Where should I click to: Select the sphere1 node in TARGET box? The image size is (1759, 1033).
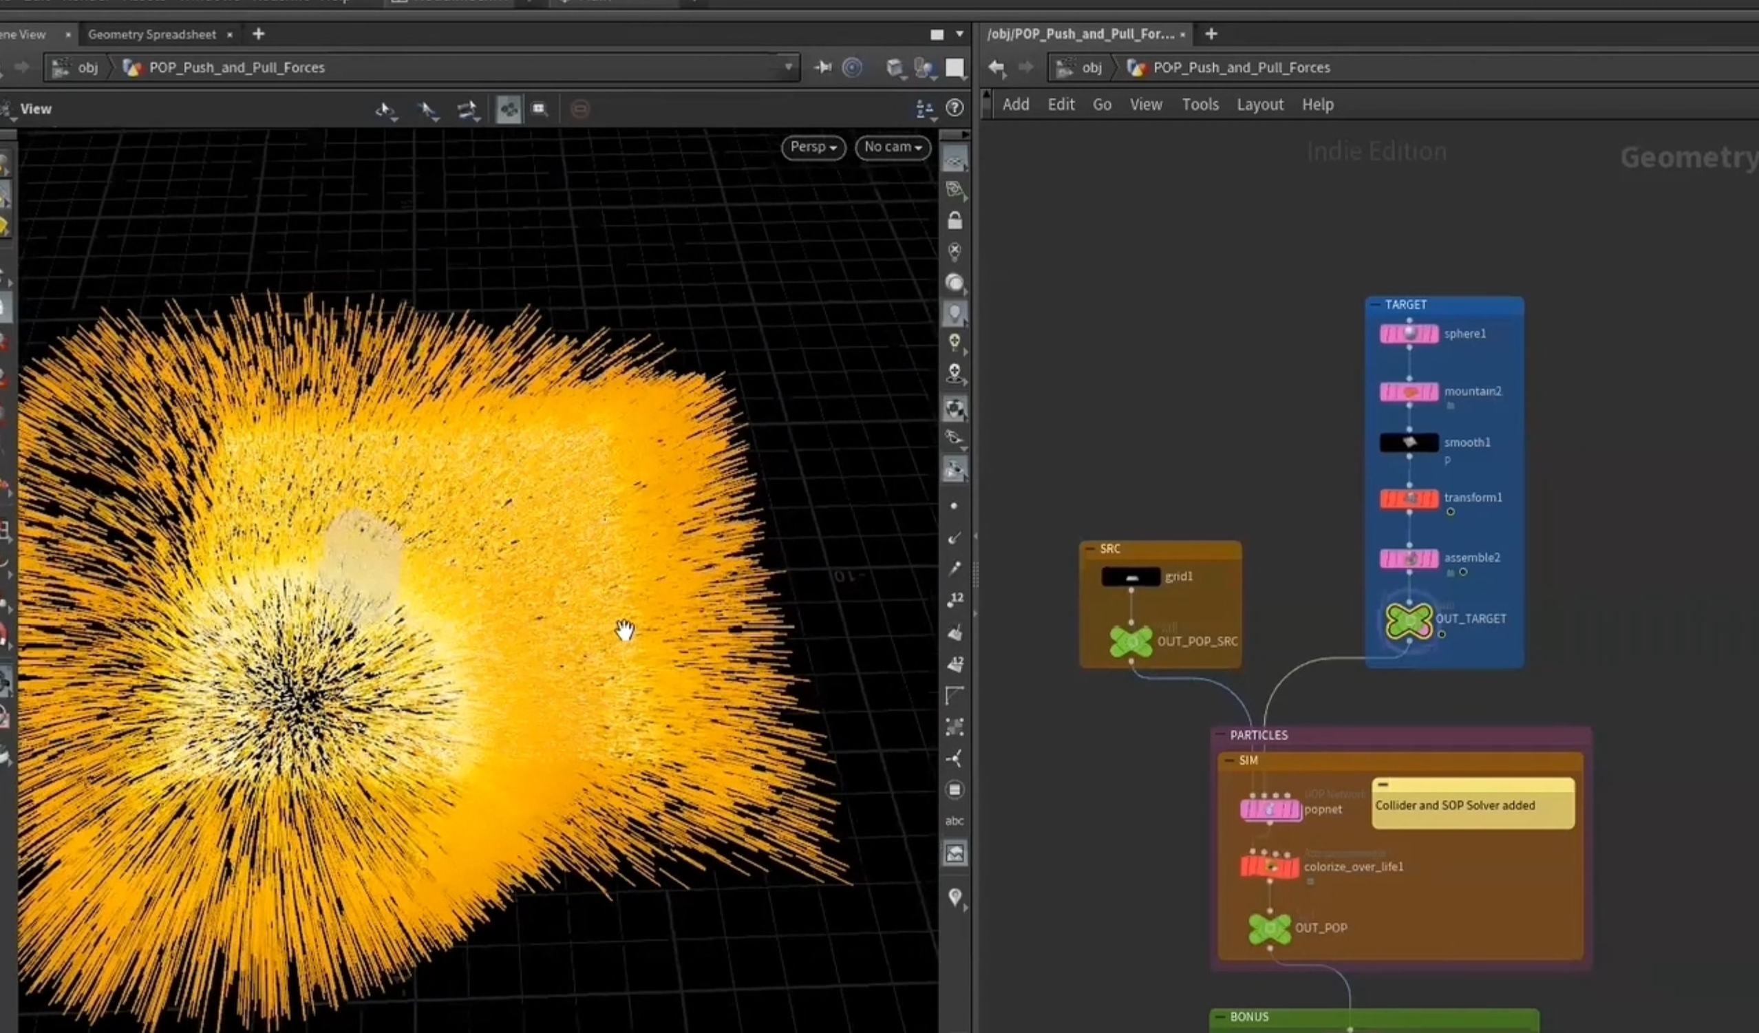click(x=1409, y=334)
